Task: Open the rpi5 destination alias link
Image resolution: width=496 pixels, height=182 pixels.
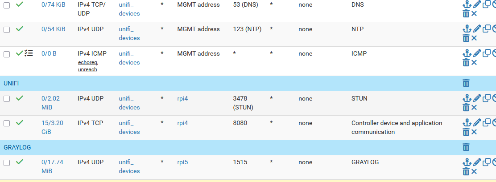Action: pyautogui.click(x=182, y=162)
